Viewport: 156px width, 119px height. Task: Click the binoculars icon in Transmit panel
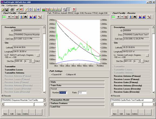click(26, 17)
